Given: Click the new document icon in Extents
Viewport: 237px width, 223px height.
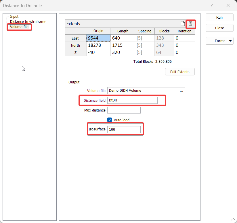Looking at the screenshot, I should 182,24.
